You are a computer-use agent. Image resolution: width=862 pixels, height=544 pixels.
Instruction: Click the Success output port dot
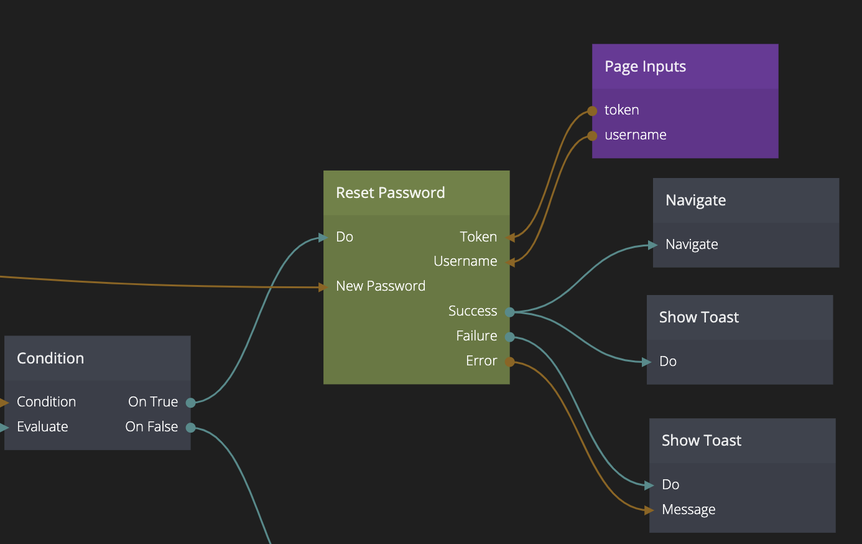click(509, 312)
